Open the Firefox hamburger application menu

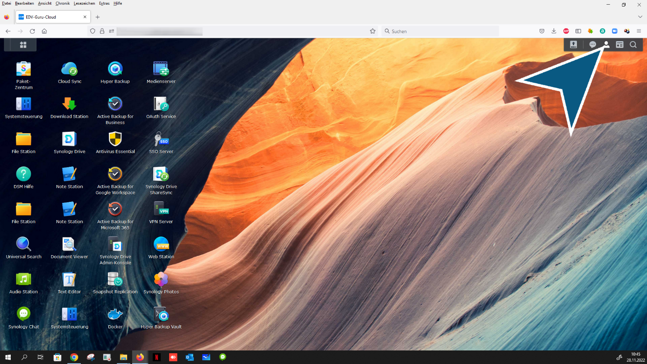pyautogui.click(x=639, y=31)
